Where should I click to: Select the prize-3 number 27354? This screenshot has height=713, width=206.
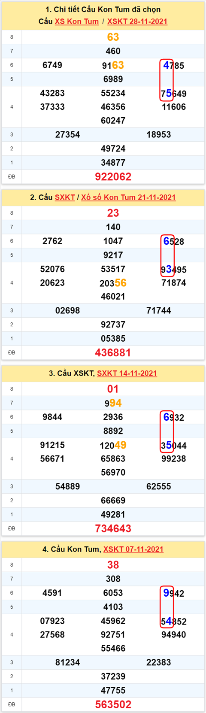tap(68, 135)
